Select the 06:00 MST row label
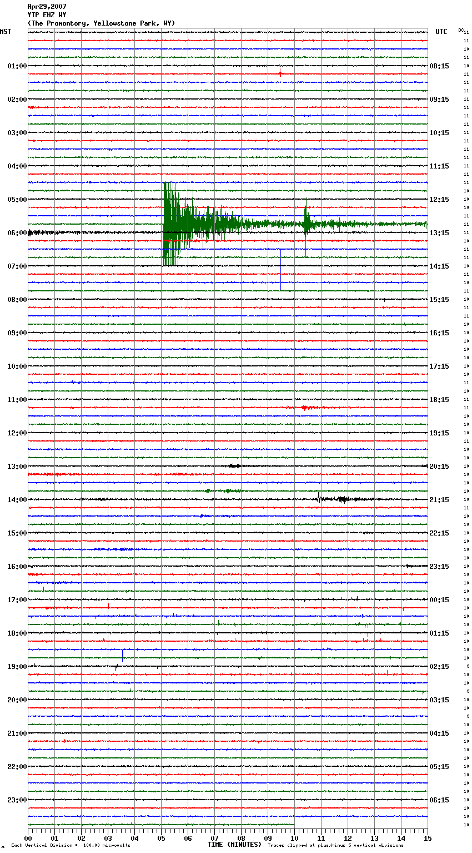Screen dimensions: 472x853 [x=17, y=233]
